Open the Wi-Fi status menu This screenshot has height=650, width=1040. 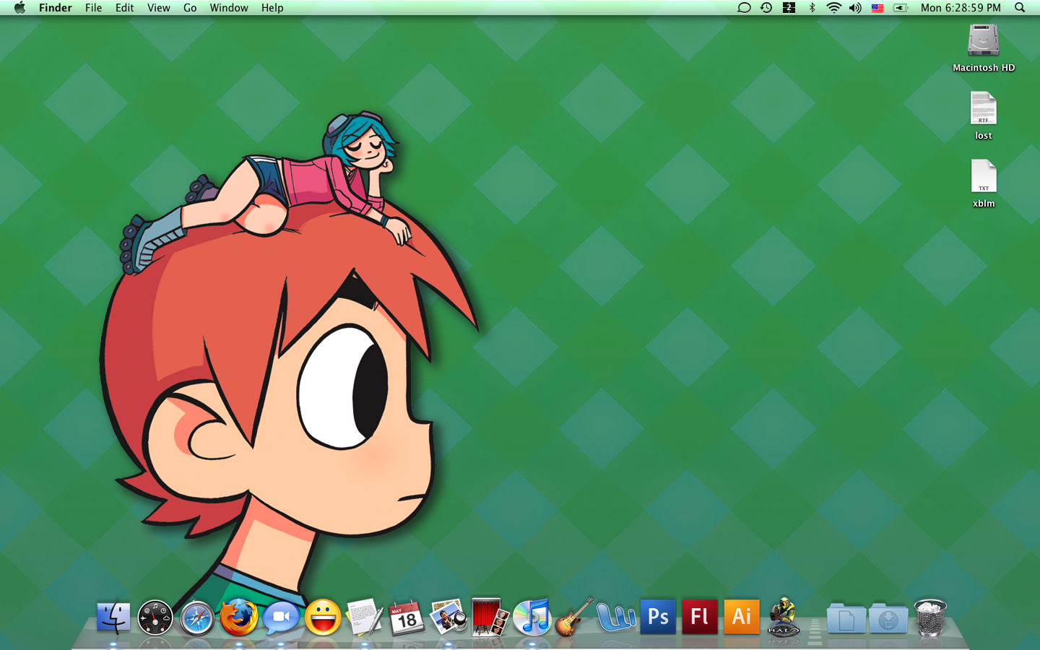(x=833, y=8)
